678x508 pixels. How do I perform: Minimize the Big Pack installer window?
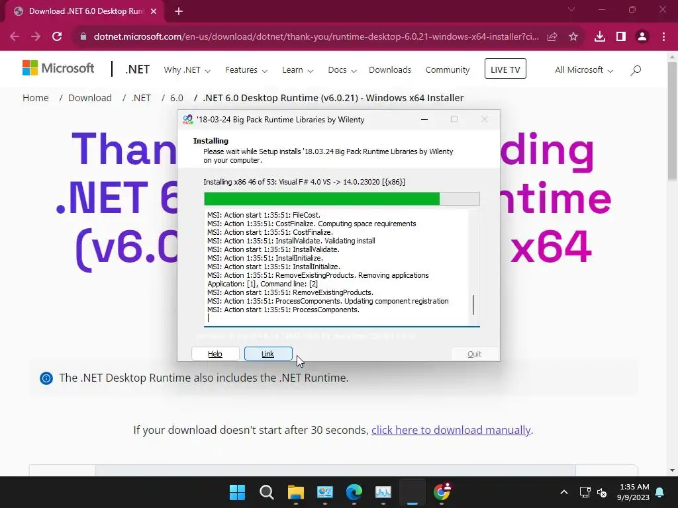(424, 119)
